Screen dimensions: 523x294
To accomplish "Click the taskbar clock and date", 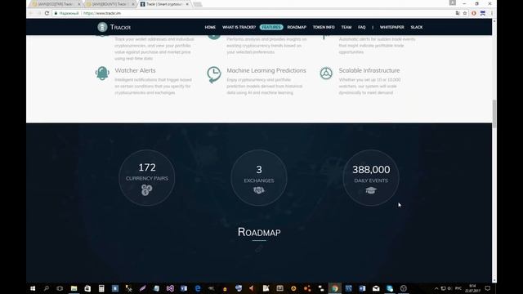I will [472, 288].
